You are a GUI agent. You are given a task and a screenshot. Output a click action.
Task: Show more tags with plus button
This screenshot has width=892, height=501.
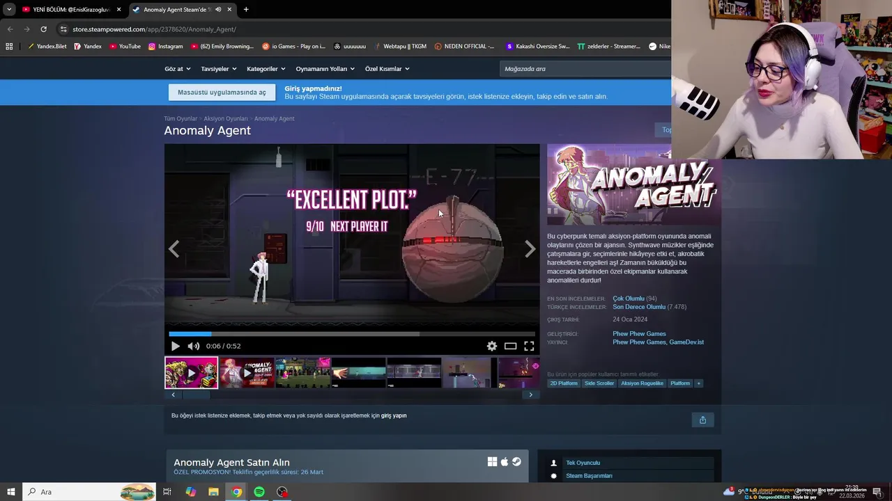(x=698, y=383)
